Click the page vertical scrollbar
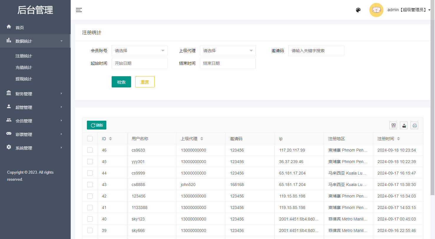This screenshot has width=435, height=239. (x=432, y=106)
